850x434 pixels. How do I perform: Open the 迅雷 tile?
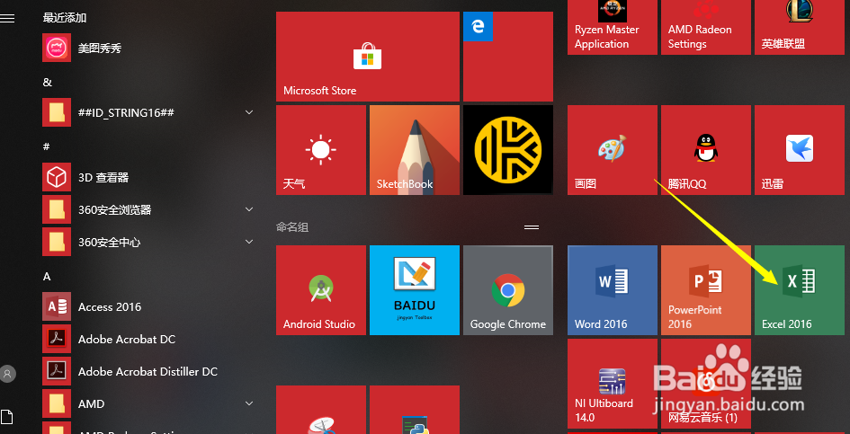point(800,150)
